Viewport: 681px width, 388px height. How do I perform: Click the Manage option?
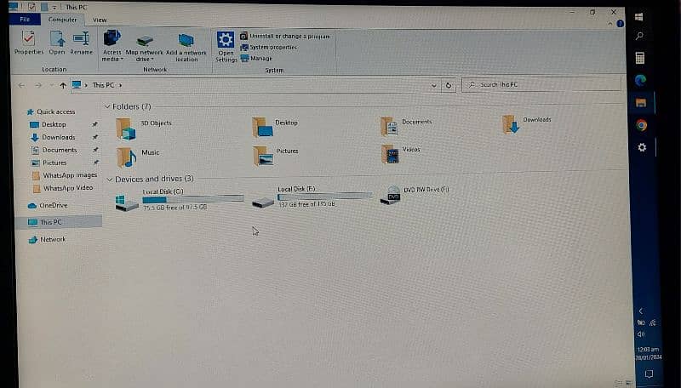coord(256,58)
